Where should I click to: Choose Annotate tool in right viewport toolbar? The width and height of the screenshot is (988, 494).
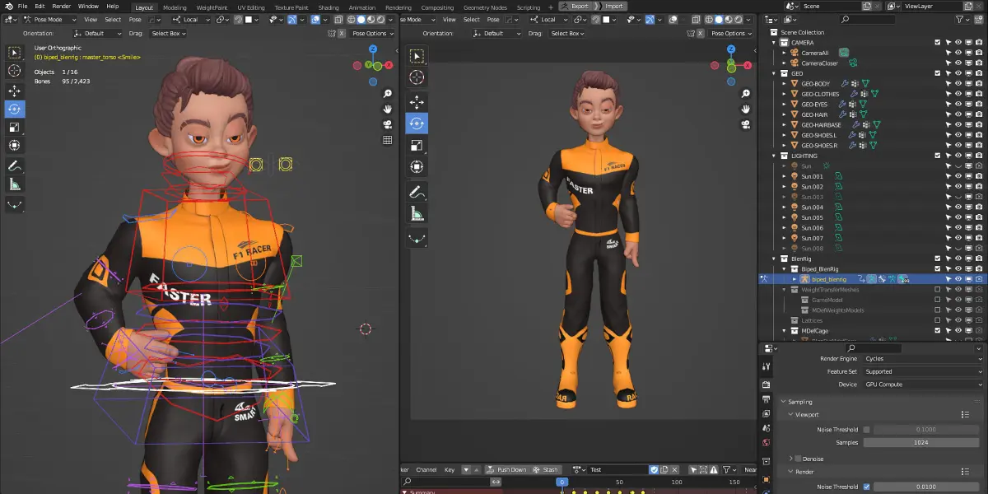pos(417,192)
